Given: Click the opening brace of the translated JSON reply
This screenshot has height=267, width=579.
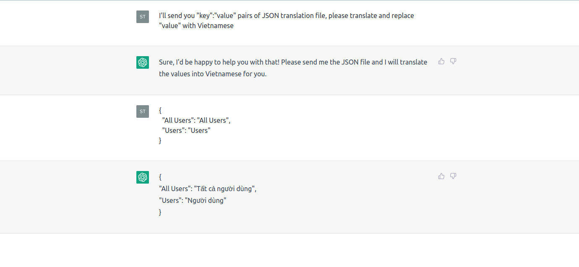Looking at the screenshot, I should tap(160, 177).
